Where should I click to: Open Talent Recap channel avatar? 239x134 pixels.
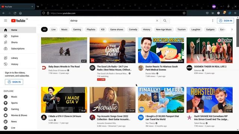[x=189, y=118]
